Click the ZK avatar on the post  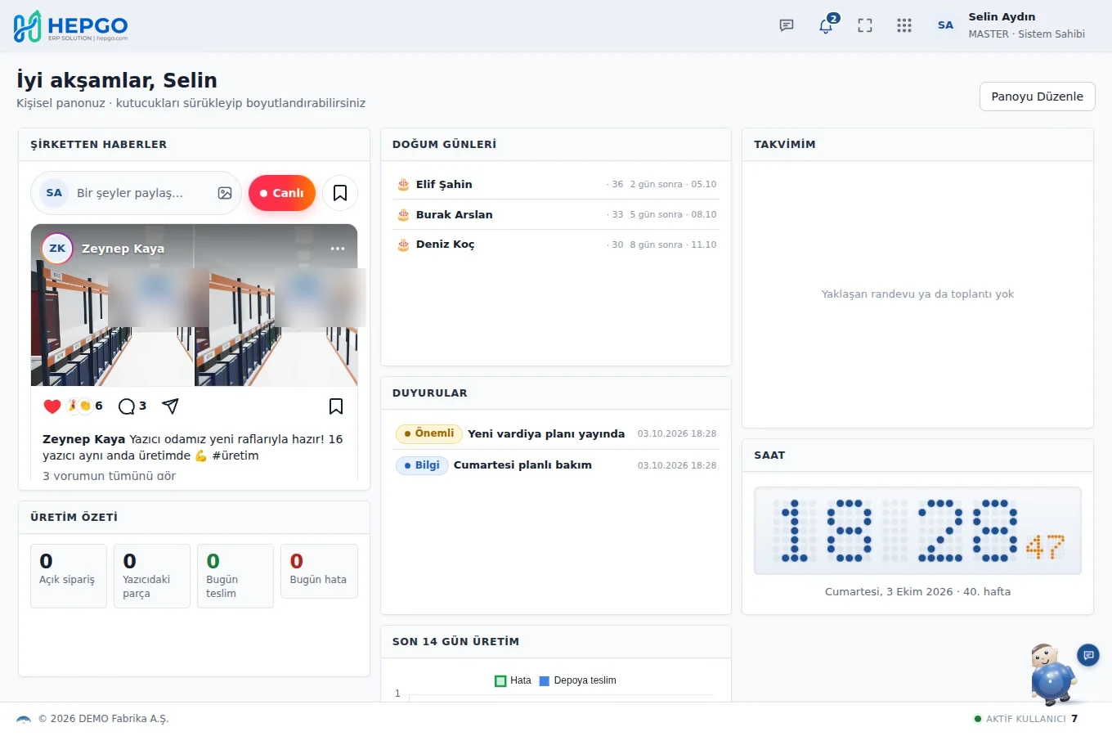tap(57, 248)
